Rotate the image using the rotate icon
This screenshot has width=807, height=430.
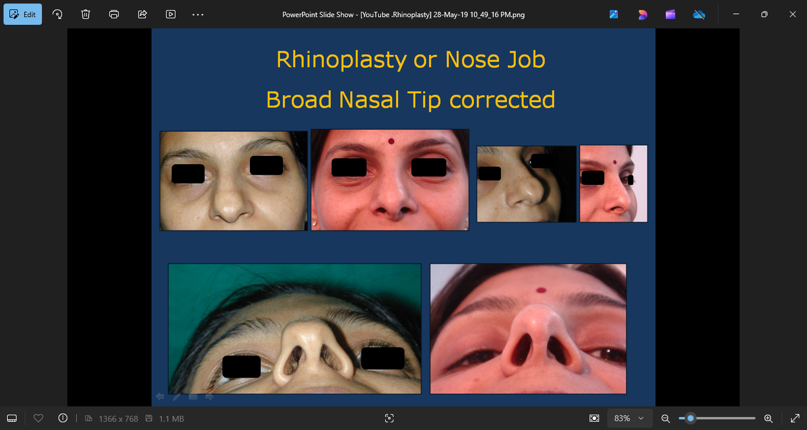(57, 14)
